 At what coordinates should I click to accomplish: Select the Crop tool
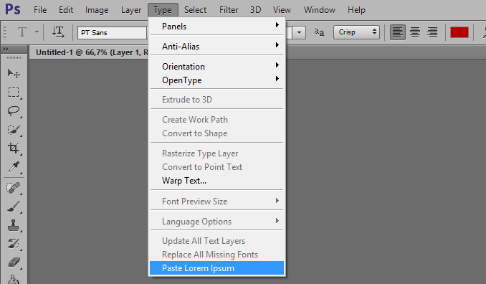click(x=14, y=148)
